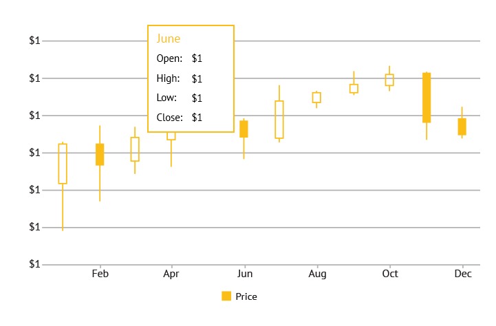Select the September candlestick
Image resolution: width=496 pixels, height=326 pixels.
click(354, 88)
